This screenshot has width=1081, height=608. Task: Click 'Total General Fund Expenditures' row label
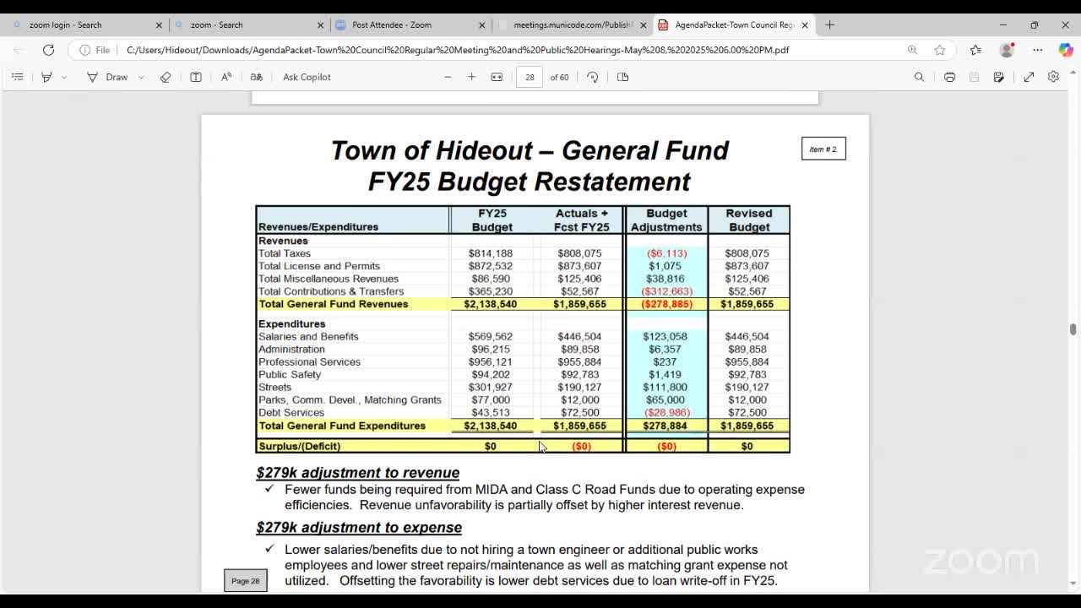(x=342, y=426)
